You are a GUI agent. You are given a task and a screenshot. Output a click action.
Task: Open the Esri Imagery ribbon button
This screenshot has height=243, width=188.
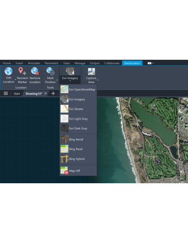point(70,75)
